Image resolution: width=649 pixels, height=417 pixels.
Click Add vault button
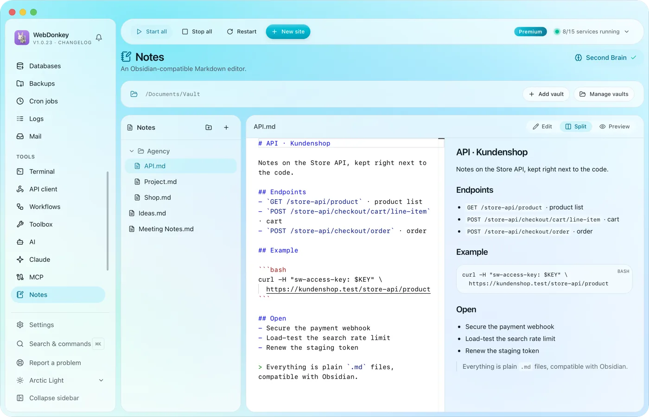[x=547, y=94]
